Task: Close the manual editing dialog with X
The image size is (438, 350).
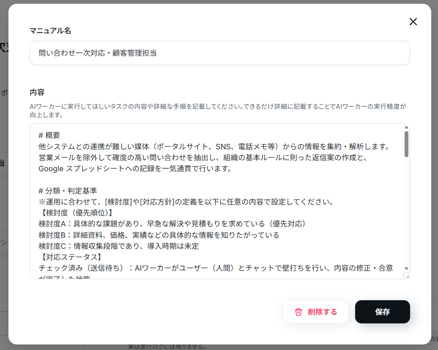Action: tap(413, 22)
